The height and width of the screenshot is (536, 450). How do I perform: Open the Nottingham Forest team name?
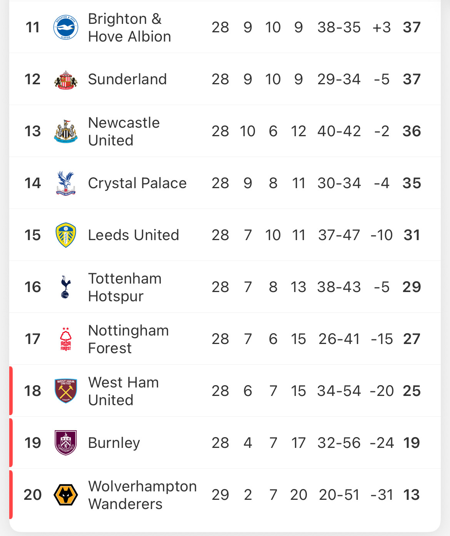128,339
